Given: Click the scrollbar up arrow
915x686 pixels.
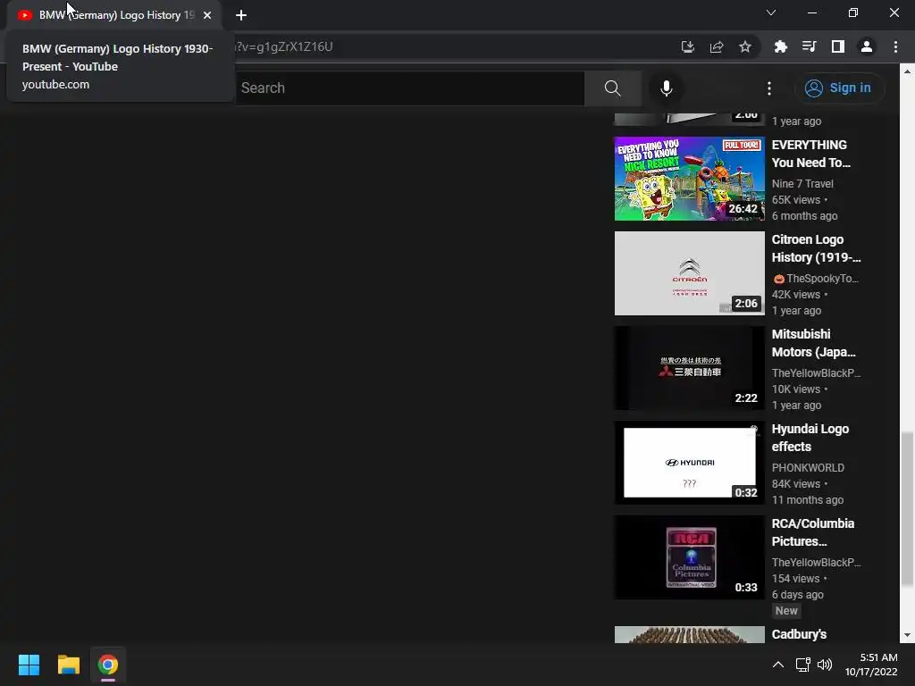Looking at the screenshot, I should point(907,71).
